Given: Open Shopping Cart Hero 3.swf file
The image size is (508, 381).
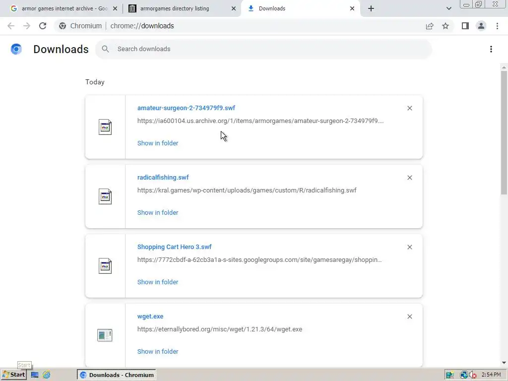Looking at the screenshot, I should (174, 247).
